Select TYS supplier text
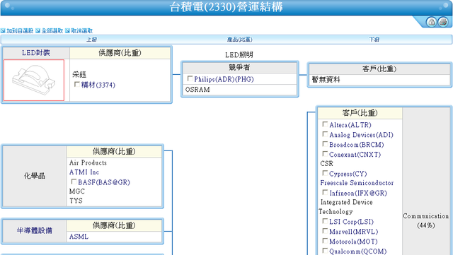This screenshot has width=453, height=255. tap(76, 201)
